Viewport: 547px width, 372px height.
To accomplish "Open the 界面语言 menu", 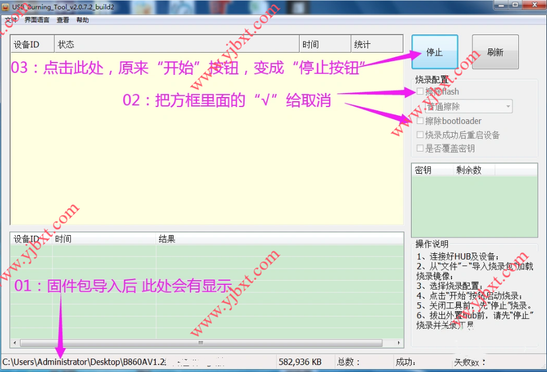I will 37,20.
